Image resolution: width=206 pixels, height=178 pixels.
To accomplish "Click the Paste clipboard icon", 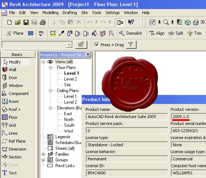I will click(71, 22).
